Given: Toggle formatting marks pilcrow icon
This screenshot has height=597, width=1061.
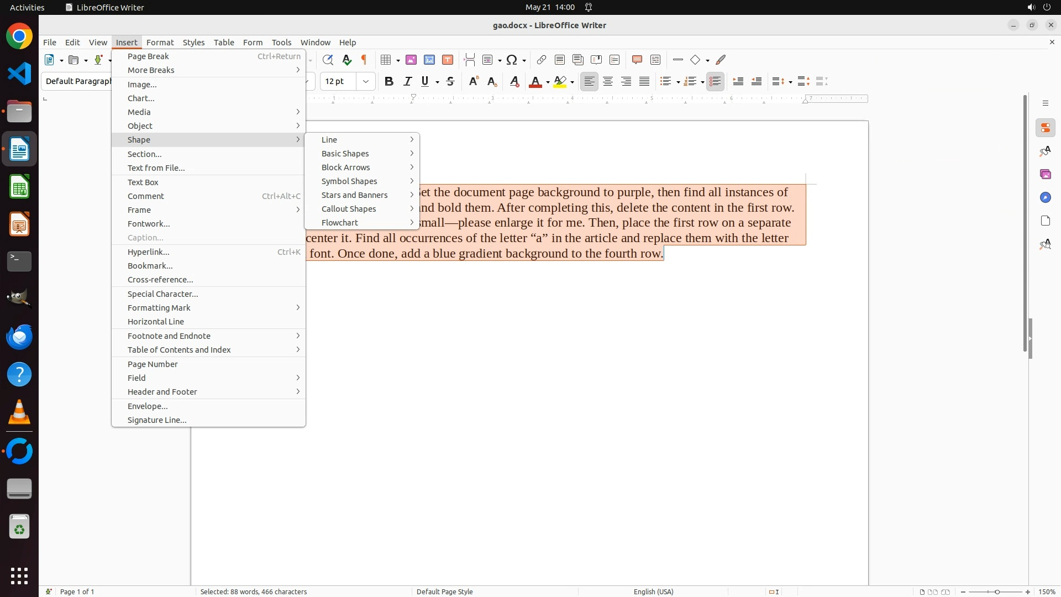Looking at the screenshot, I should coord(364,60).
